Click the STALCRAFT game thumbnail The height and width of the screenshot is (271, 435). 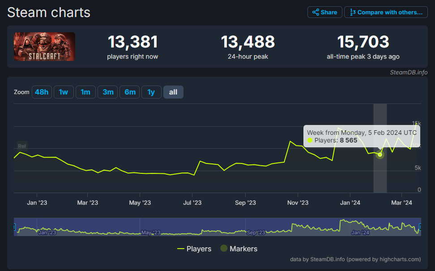[x=44, y=47]
